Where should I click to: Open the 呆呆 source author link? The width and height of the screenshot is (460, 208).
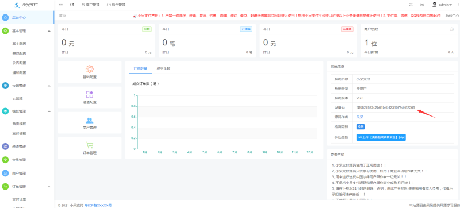(x=360, y=117)
